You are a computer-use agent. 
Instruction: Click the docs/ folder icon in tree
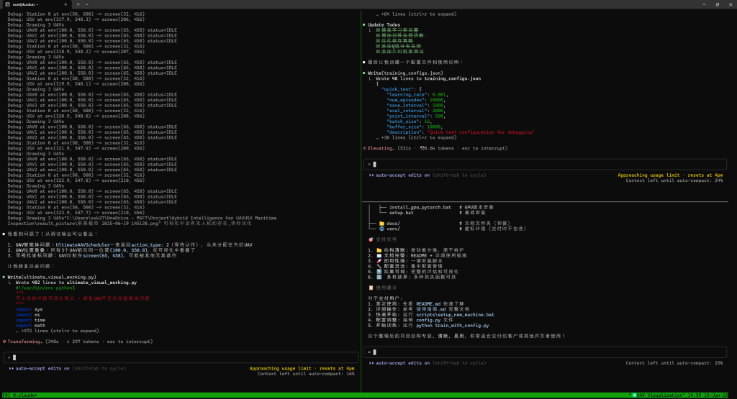(380, 223)
